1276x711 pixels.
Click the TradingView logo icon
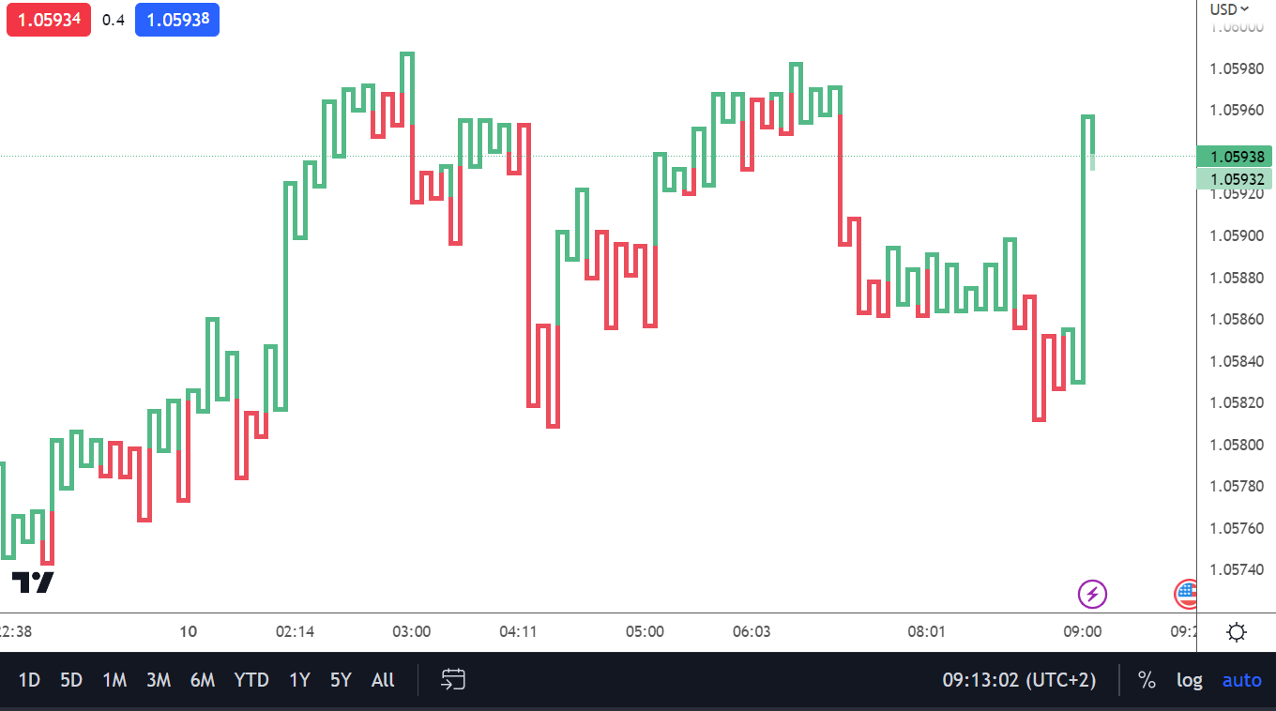tap(32, 582)
